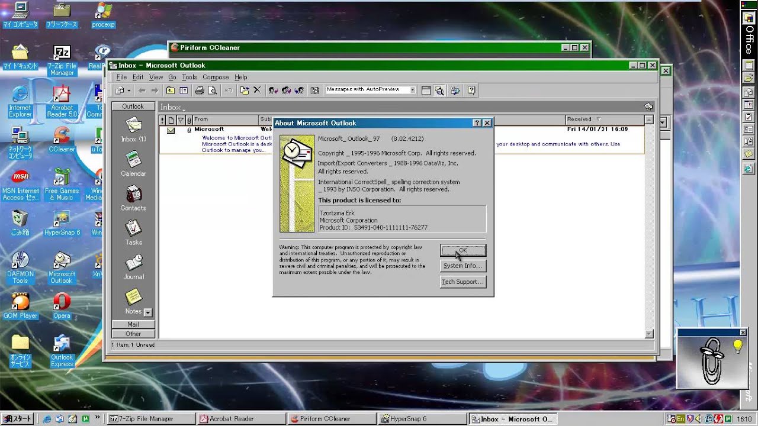Image resolution: width=758 pixels, height=426 pixels.
Task: Click the About dialog help question button
Action: (x=477, y=123)
